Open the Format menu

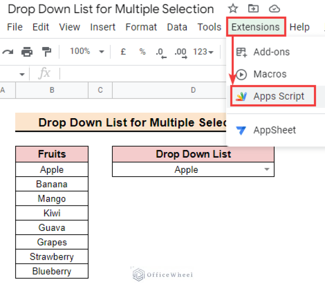click(x=142, y=27)
